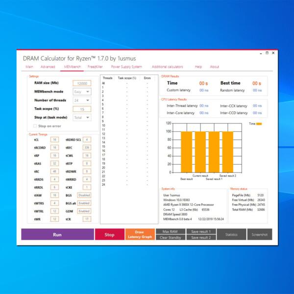Image resolution: width=294 pixels, height=294 pixels.
Task: Click the Task scope (%) column header
Action: [127, 78]
